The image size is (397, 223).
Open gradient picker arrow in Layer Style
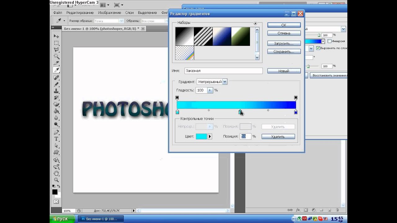tap(323, 41)
